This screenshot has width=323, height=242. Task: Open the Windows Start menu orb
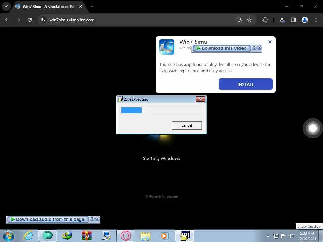click(9, 236)
